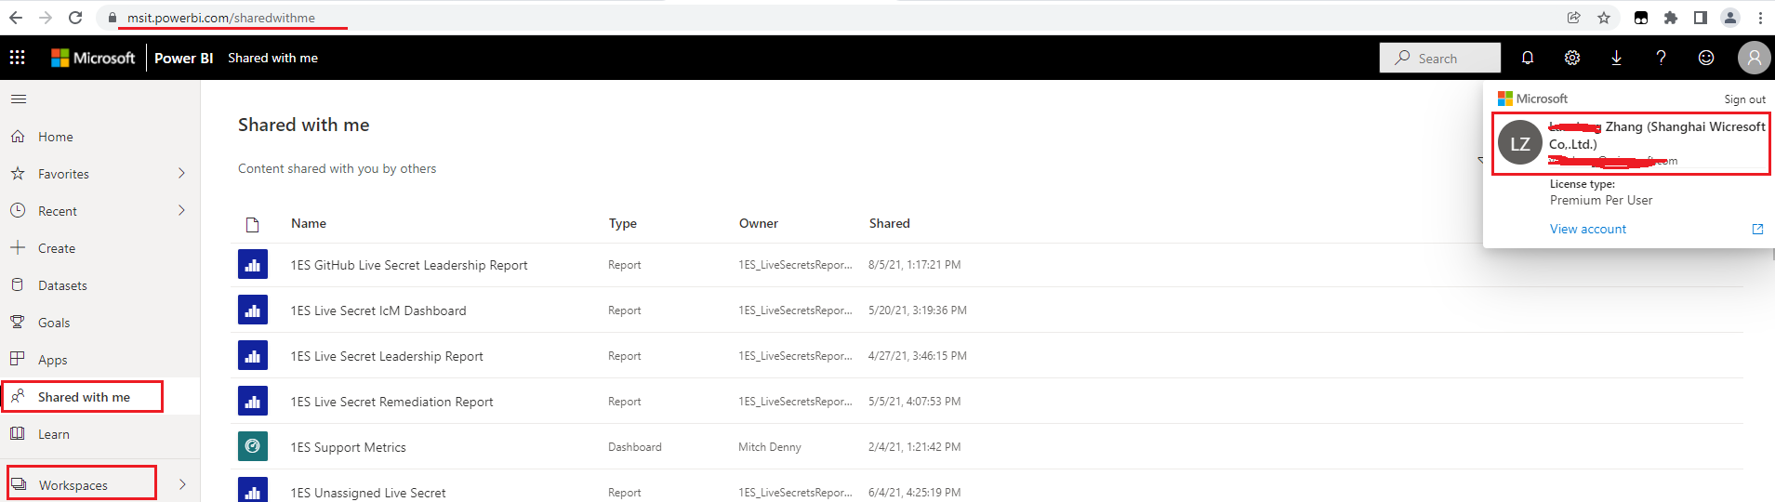Viewport: 1775px width, 502px height.
Task: Click report icon for GitHub Leadership Report row
Action: (253, 264)
